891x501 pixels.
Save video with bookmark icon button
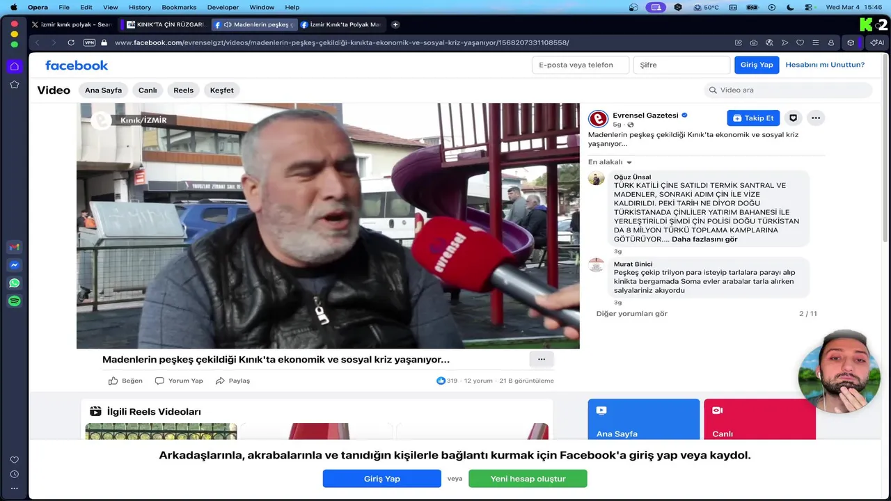(x=793, y=118)
